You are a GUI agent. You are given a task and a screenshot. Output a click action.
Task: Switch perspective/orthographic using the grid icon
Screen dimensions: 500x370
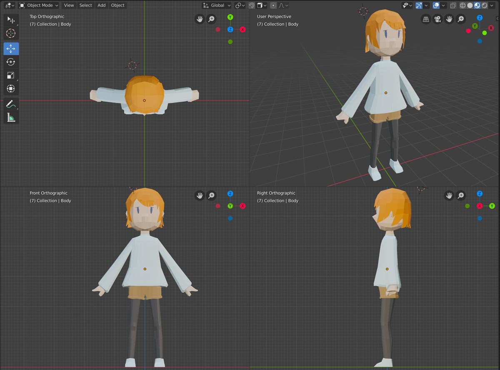pos(426,19)
